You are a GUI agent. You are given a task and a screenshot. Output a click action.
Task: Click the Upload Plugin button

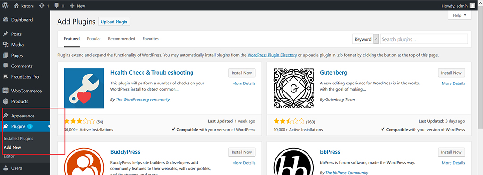click(114, 22)
